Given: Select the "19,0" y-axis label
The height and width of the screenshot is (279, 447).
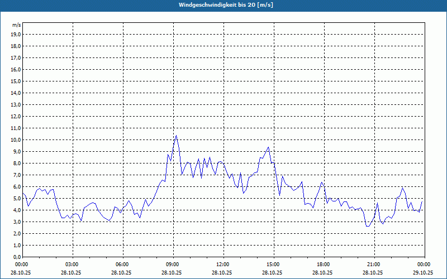Looking at the screenshot, I should click(16, 35).
